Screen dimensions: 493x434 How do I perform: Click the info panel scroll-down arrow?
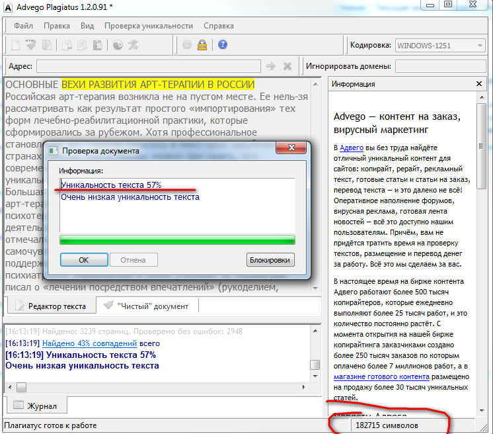481,410
